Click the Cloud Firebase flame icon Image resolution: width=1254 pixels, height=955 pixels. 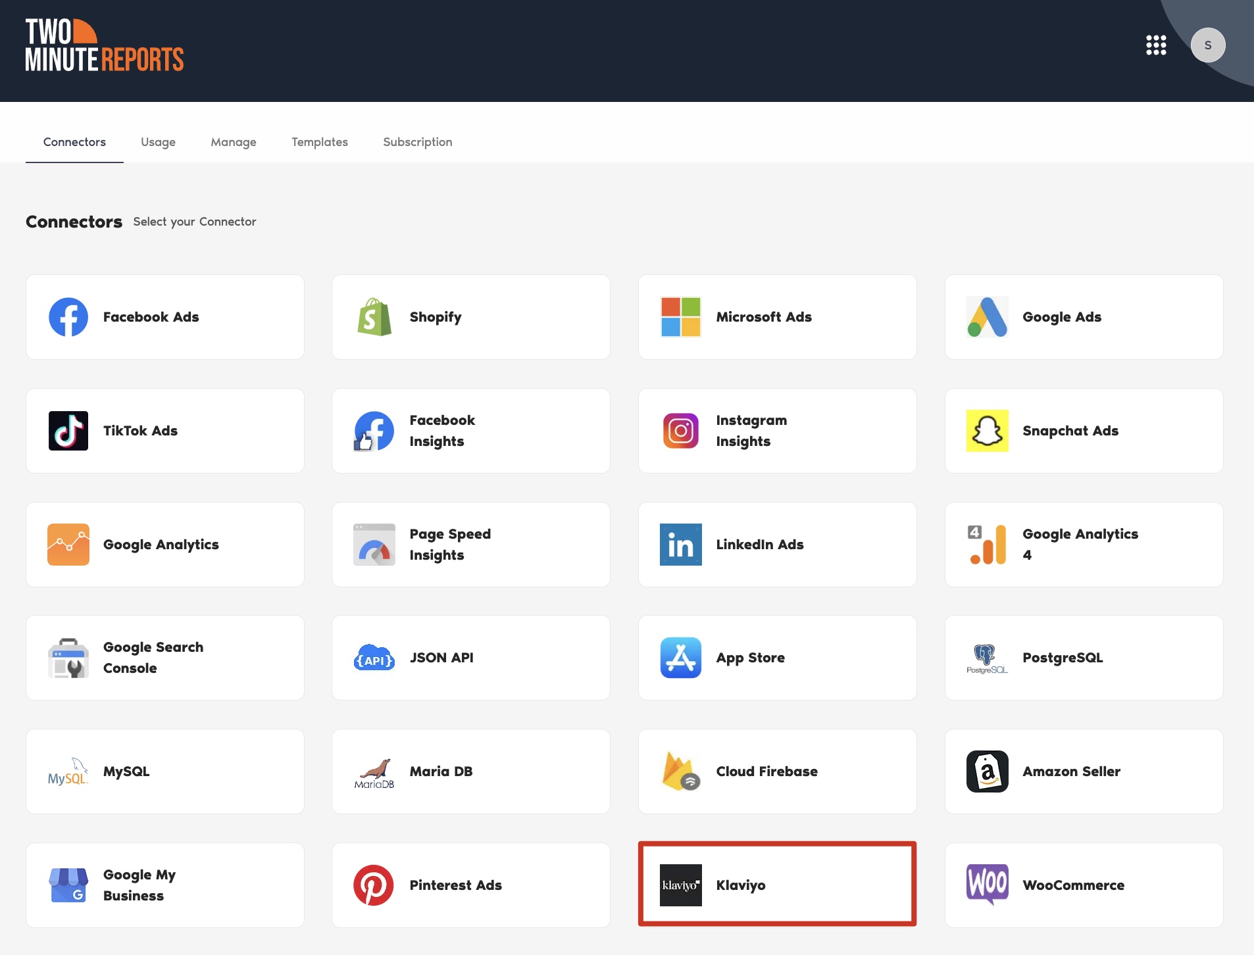(x=681, y=771)
